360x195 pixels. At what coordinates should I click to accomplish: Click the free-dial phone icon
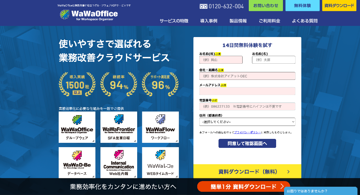(x=203, y=6)
